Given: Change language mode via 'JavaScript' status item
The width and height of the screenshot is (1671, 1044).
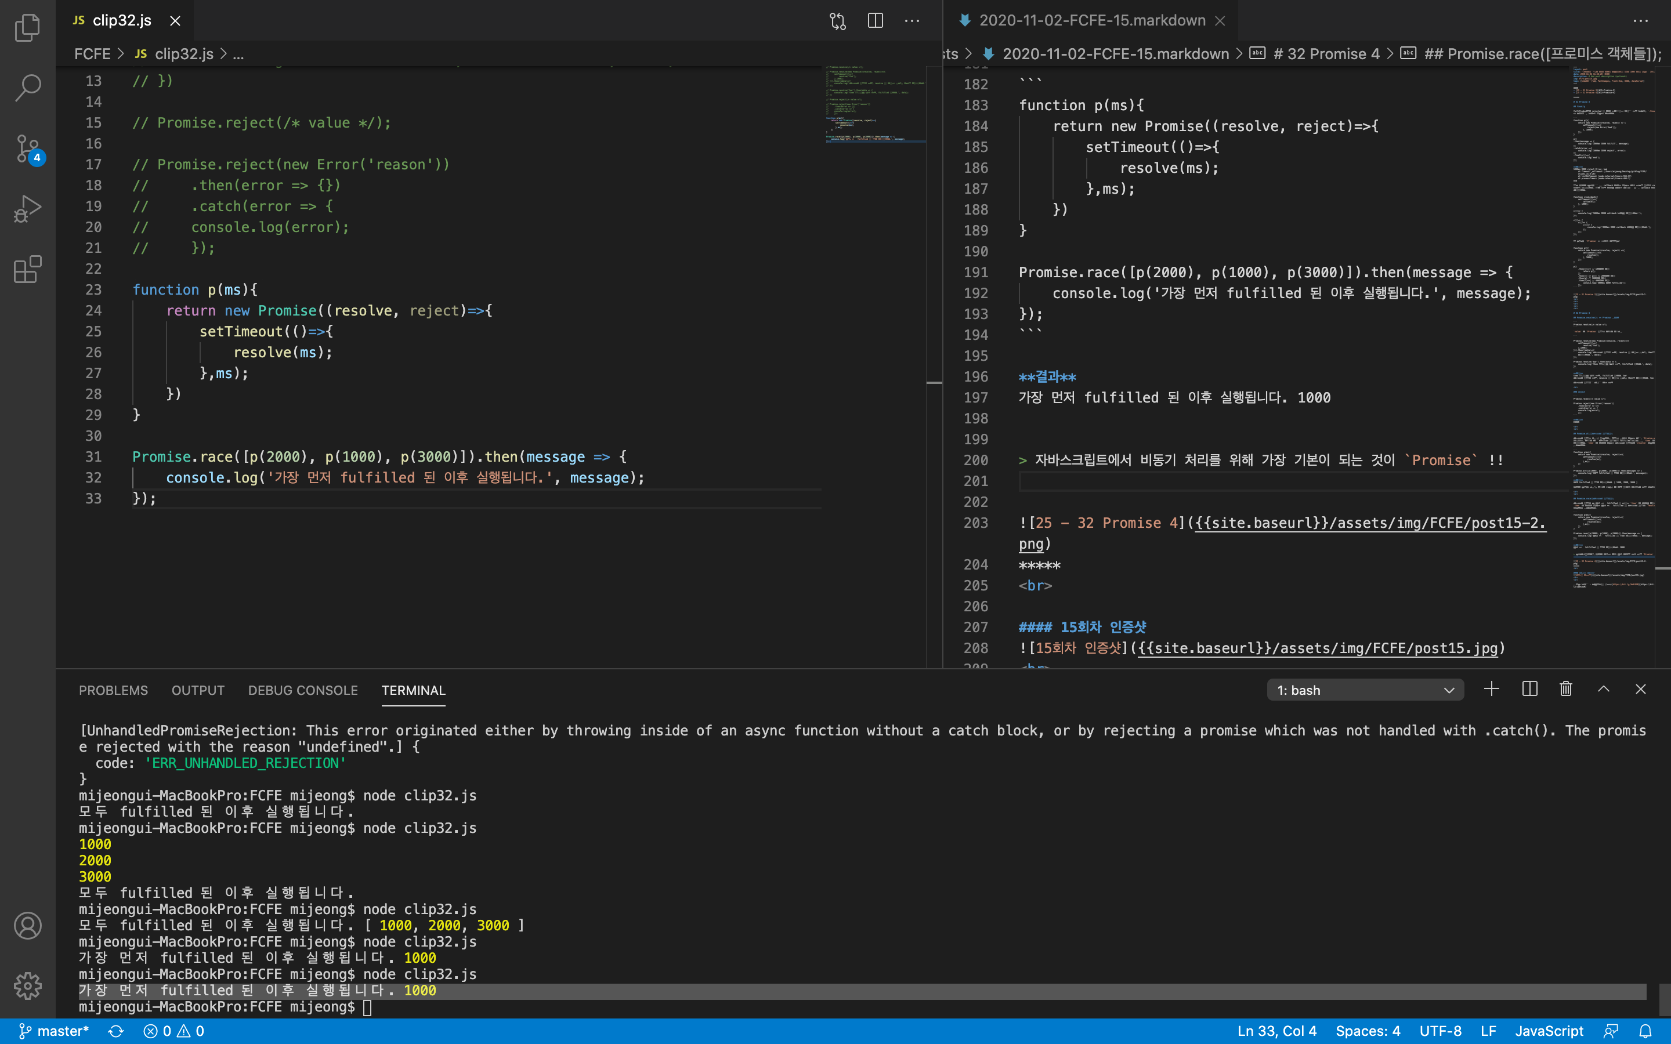Looking at the screenshot, I should click(x=1549, y=1031).
